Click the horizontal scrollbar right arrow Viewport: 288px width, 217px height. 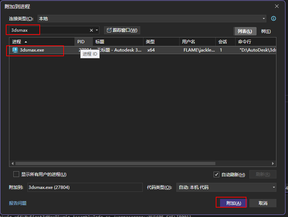click(x=273, y=163)
